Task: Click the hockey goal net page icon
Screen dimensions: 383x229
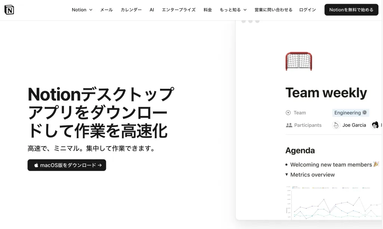Action: [298, 61]
